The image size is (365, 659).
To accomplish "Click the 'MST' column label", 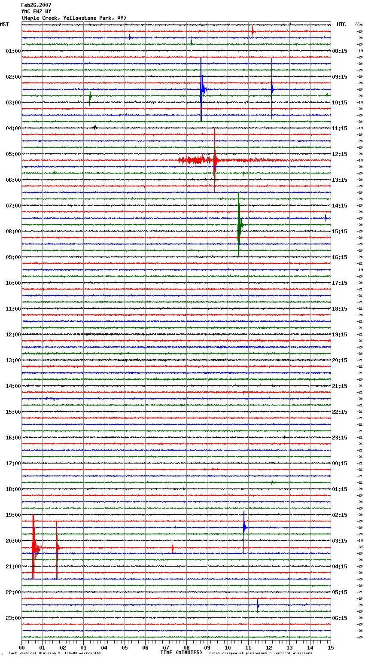I will point(4,24).
